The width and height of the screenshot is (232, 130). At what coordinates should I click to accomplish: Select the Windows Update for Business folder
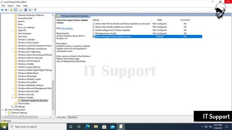34,100
